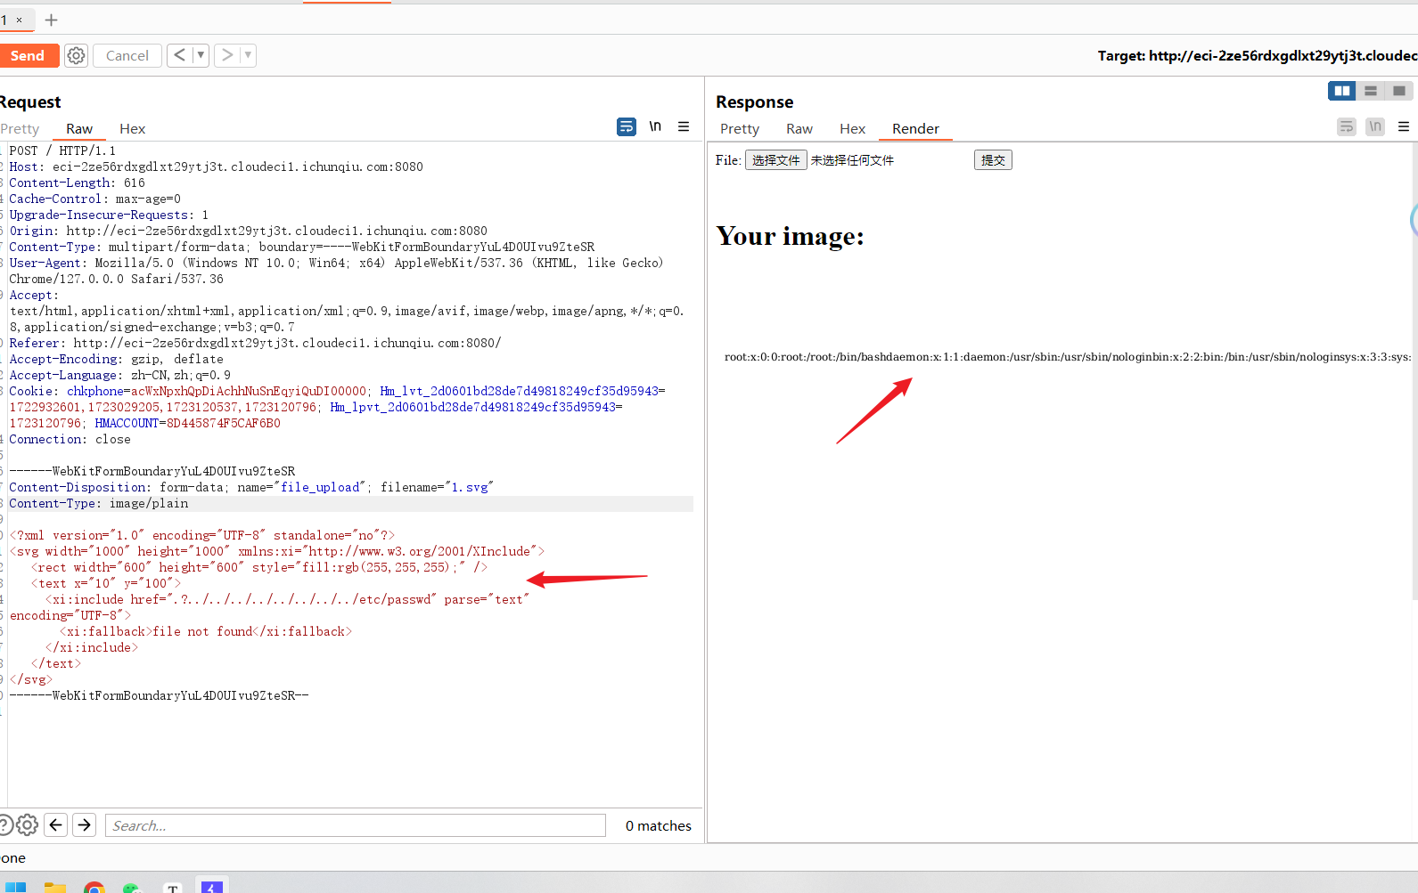
Task: Click the Content-Length: 616 header
Action: (77, 183)
